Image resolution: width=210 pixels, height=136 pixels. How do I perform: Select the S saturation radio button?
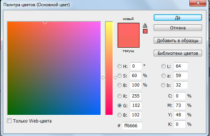(119, 76)
